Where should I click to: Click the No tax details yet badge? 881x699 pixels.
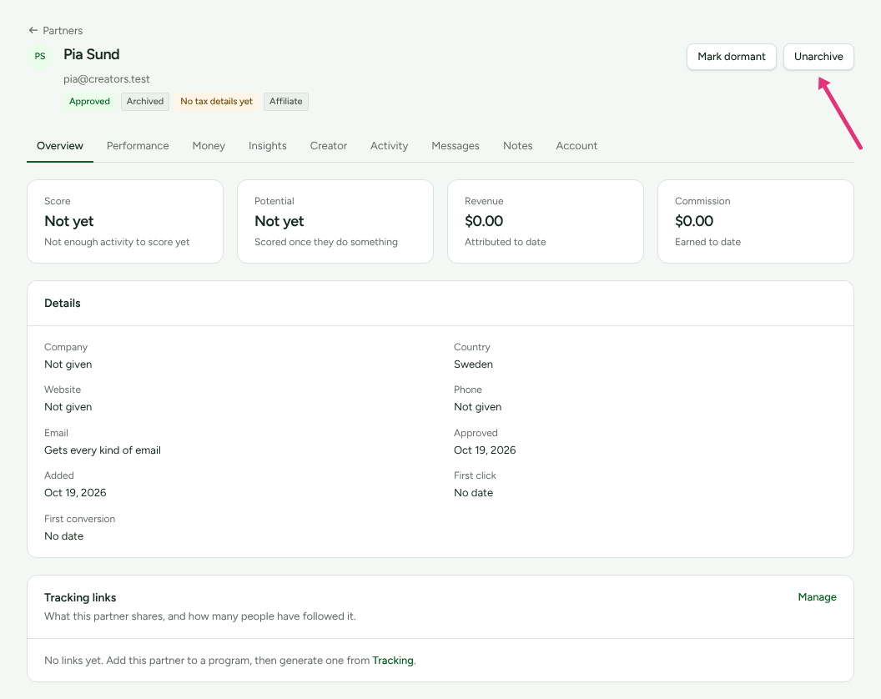216,102
